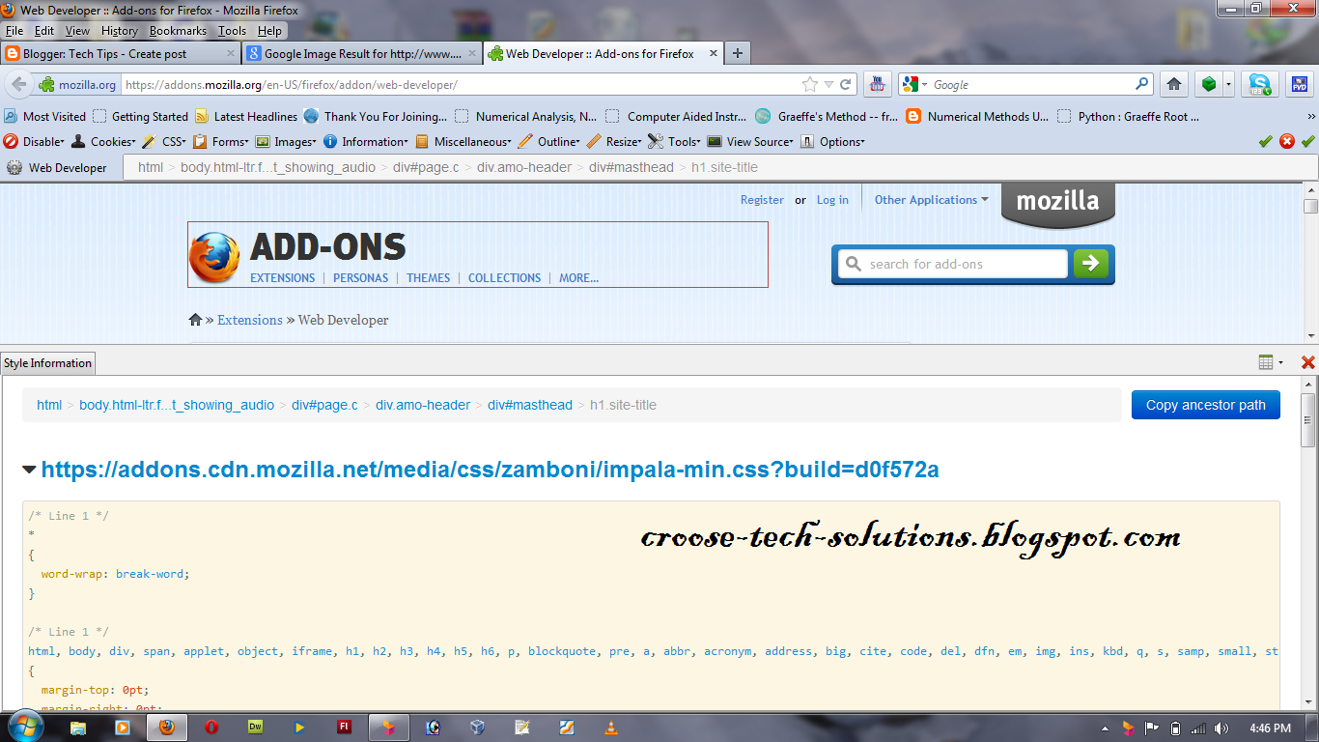Open the Latest Headlines bookmark
The height and width of the screenshot is (742, 1319).
click(246, 116)
